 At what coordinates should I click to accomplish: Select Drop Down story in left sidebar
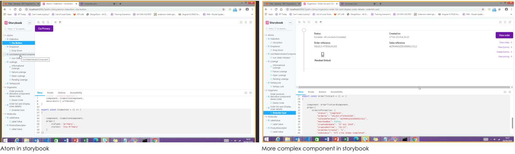(17, 51)
